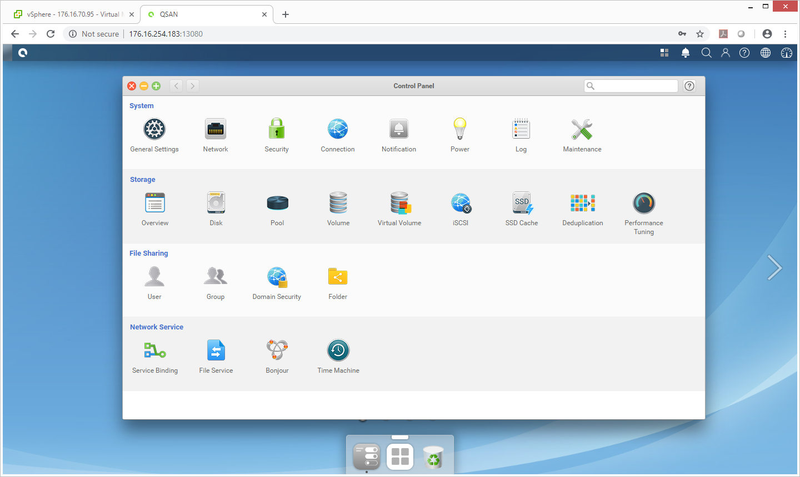The width and height of the screenshot is (800, 477).
Task: Close the vSphere browser tab
Action: tap(132, 14)
